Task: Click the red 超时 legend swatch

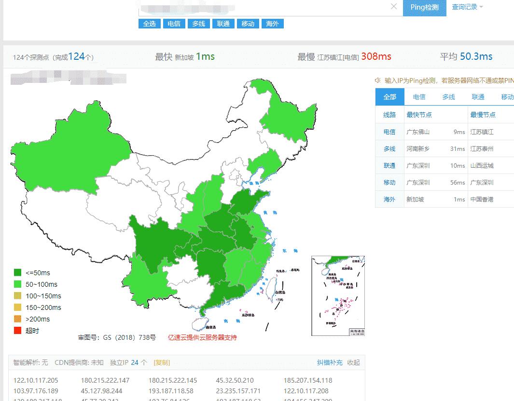Action: (18, 331)
